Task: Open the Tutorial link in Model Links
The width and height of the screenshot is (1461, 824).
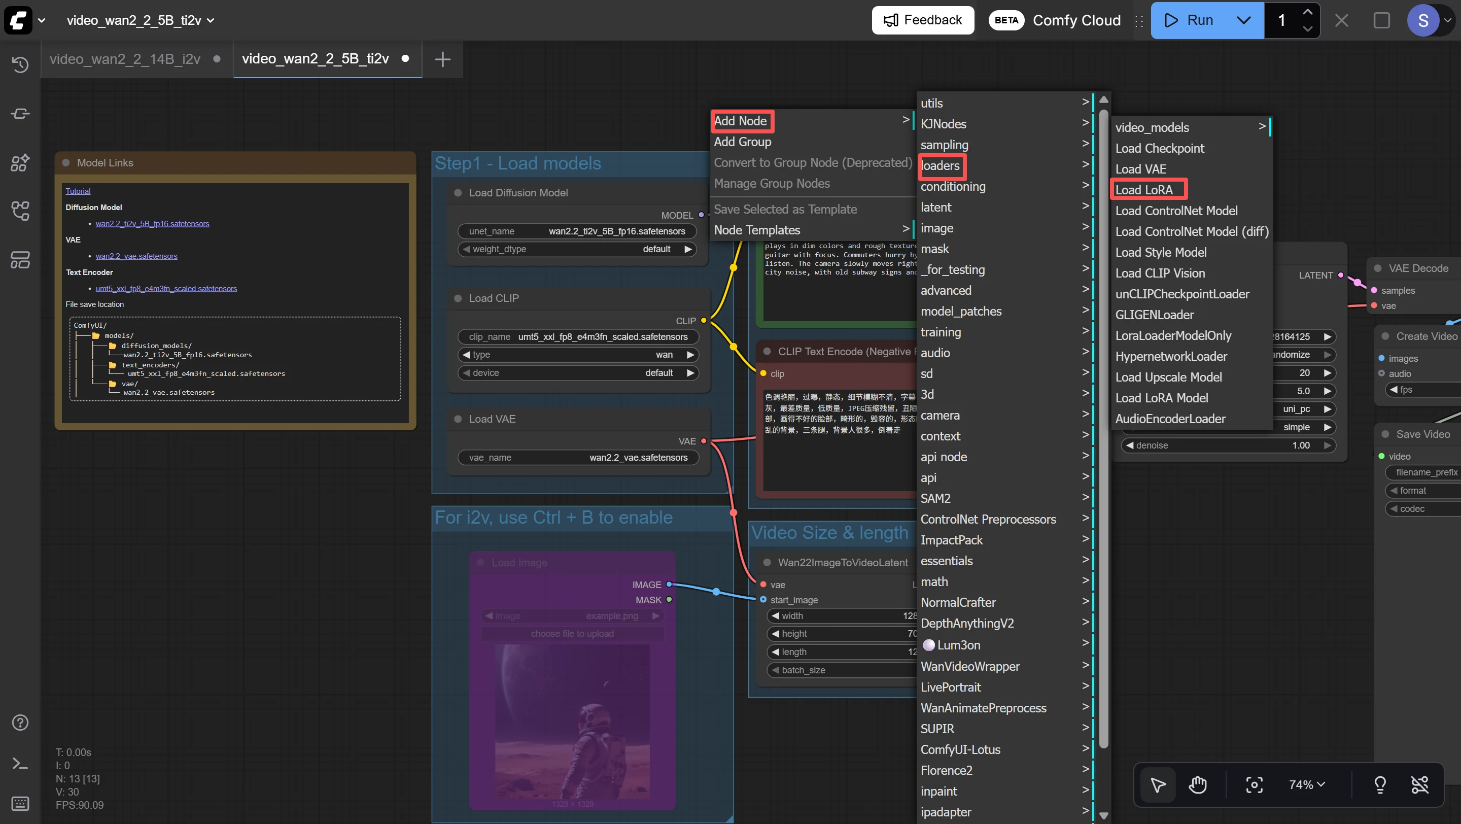Action: [78, 191]
